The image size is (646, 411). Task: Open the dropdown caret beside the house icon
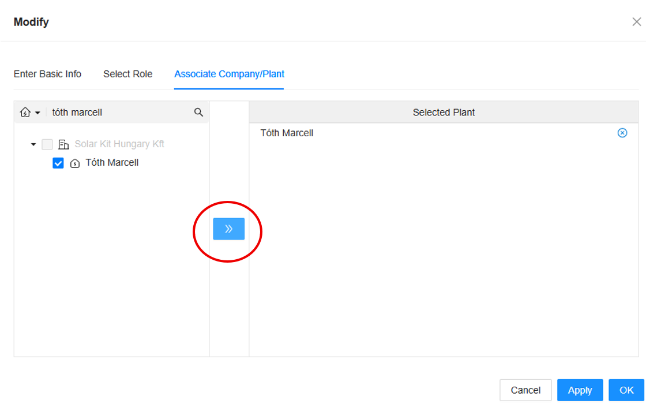pyautogui.click(x=37, y=113)
